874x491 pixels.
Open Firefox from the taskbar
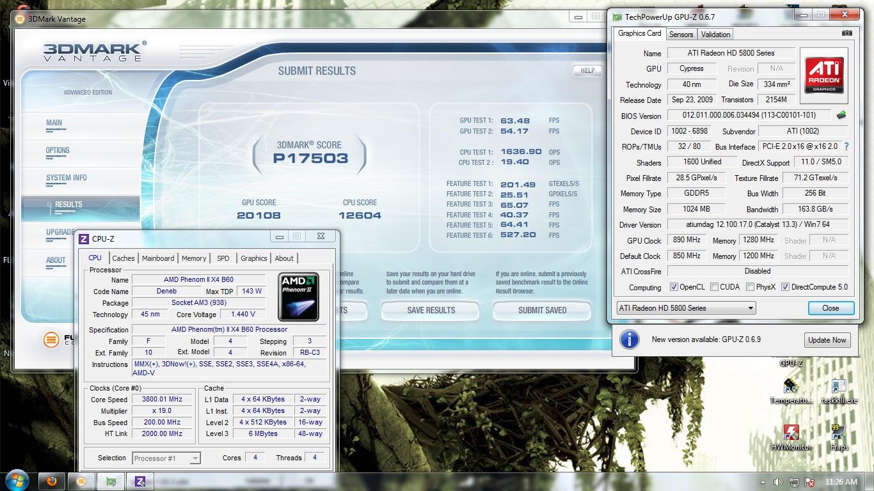point(51,481)
